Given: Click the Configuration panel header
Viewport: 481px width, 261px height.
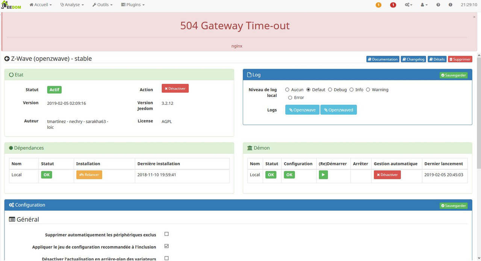Looking at the screenshot, I should click(238, 205).
